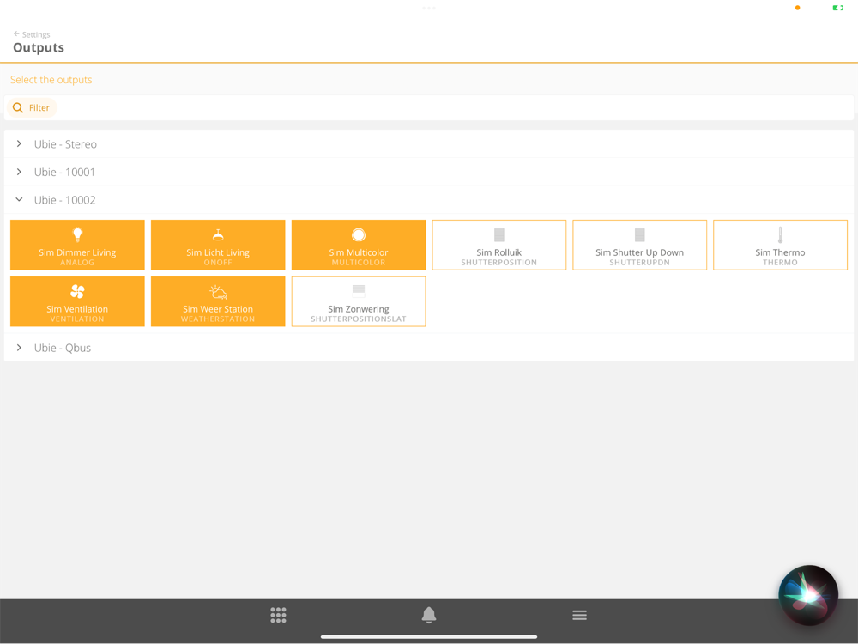Click the 'Sim Ventilation' name text
Viewport: 858px width, 644px height.
click(77, 309)
